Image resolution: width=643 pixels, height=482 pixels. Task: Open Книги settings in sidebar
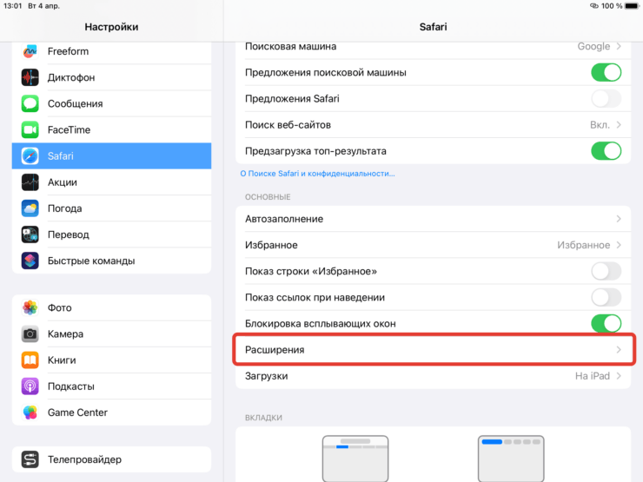point(111,360)
